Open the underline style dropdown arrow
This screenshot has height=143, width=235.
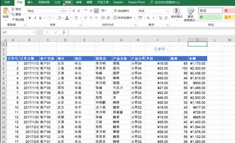[44, 18]
